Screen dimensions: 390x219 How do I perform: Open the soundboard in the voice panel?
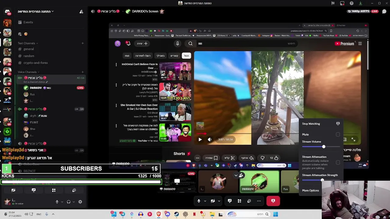coord(74,190)
